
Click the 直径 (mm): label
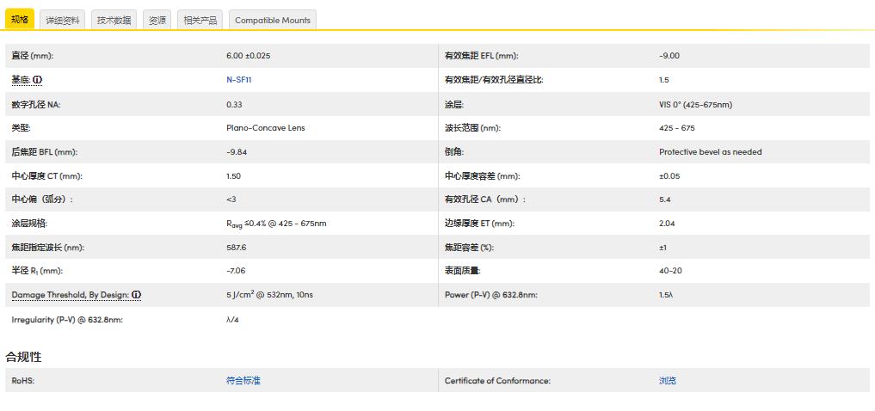pyautogui.click(x=33, y=56)
